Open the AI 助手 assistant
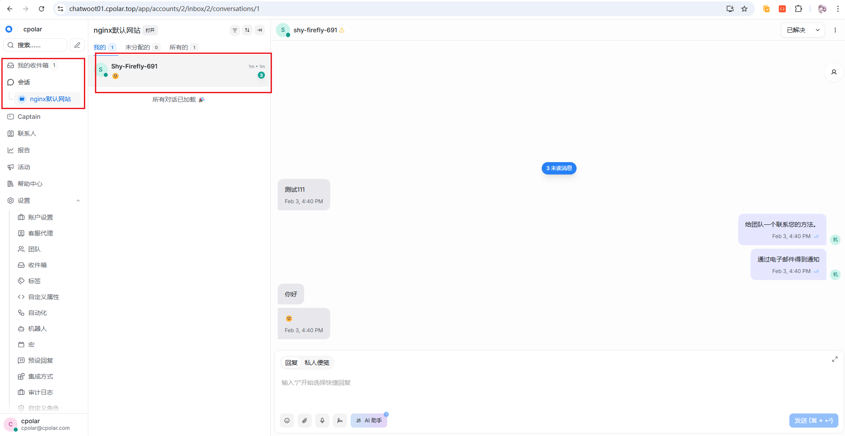This screenshot has height=436, width=845. [369, 421]
